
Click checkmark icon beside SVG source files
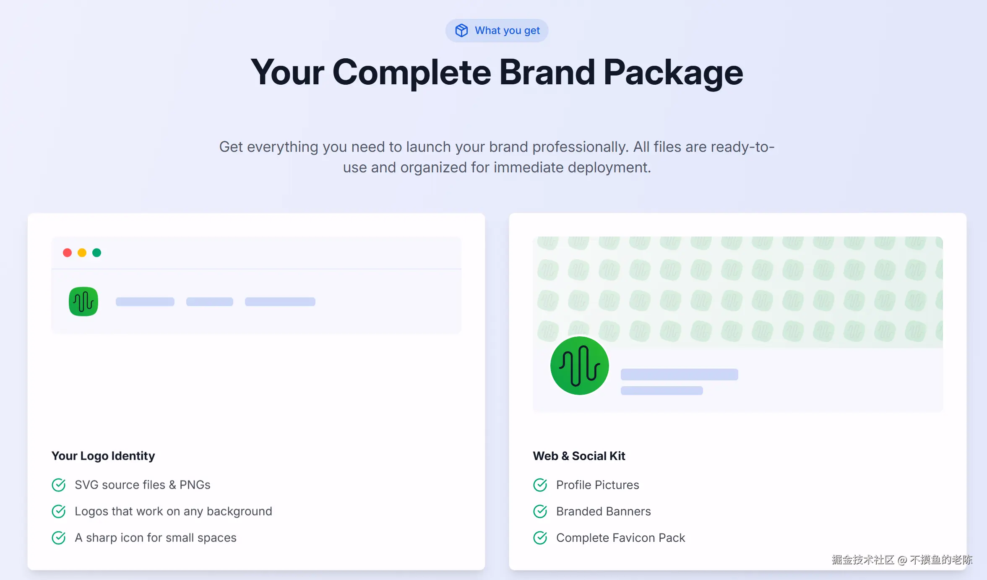pos(59,485)
